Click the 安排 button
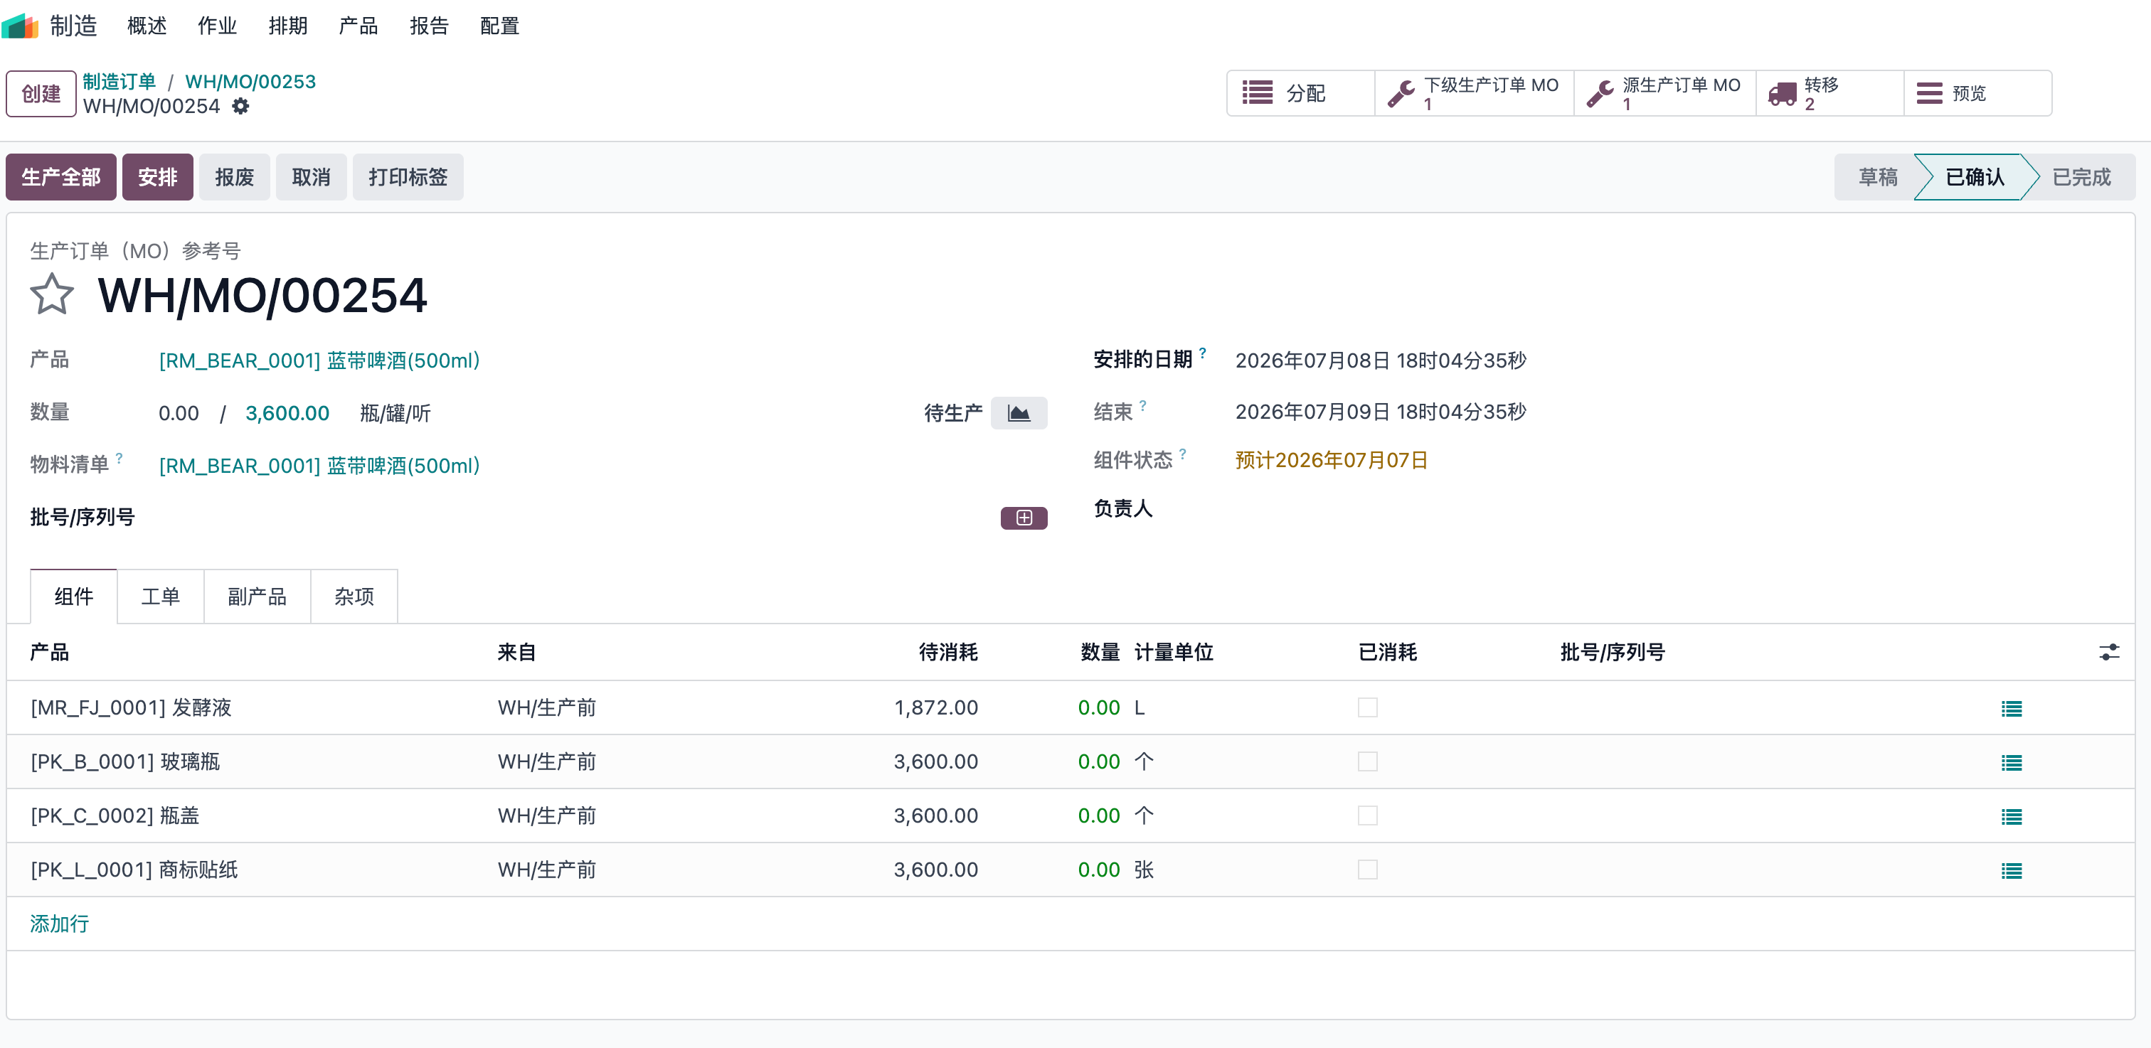 click(158, 177)
